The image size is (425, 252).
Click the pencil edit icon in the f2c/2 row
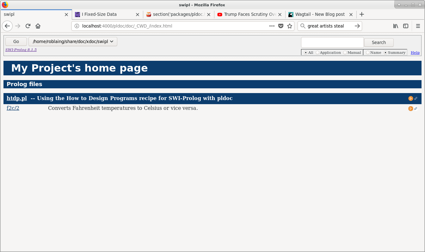click(416, 109)
